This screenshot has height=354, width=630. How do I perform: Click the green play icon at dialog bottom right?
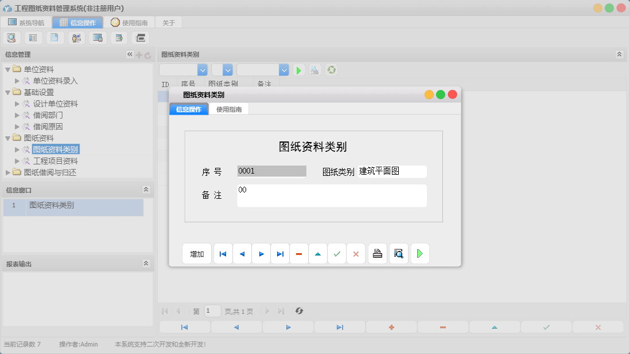tap(419, 253)
